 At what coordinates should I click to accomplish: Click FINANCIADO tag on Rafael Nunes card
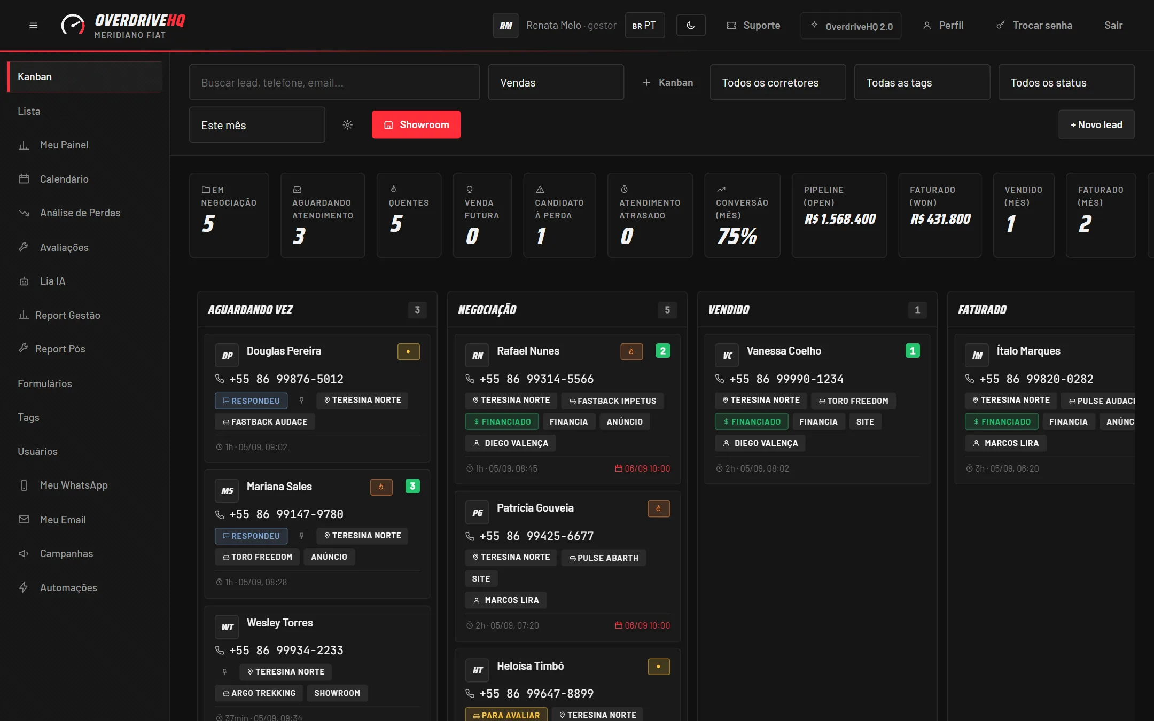[x=502, y=421]
